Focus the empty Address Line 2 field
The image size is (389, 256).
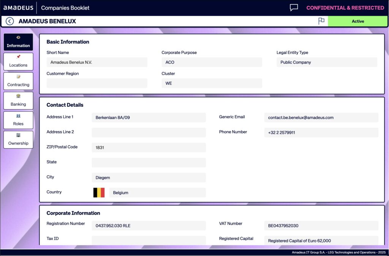[149, 132]
